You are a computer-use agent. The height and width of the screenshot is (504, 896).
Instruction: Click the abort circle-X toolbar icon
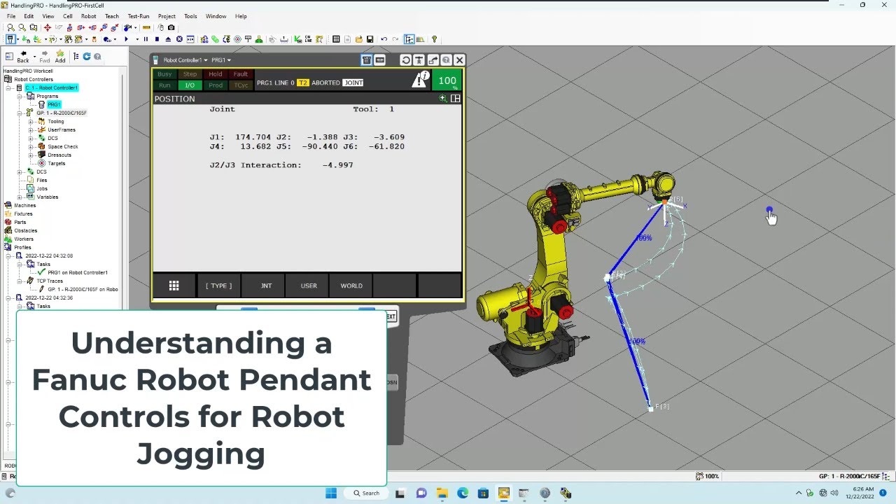[179, 39]
